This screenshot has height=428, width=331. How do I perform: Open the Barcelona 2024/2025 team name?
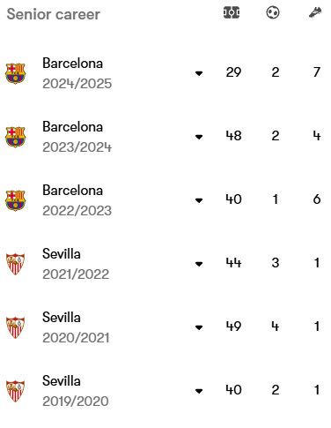pos(73,63)
